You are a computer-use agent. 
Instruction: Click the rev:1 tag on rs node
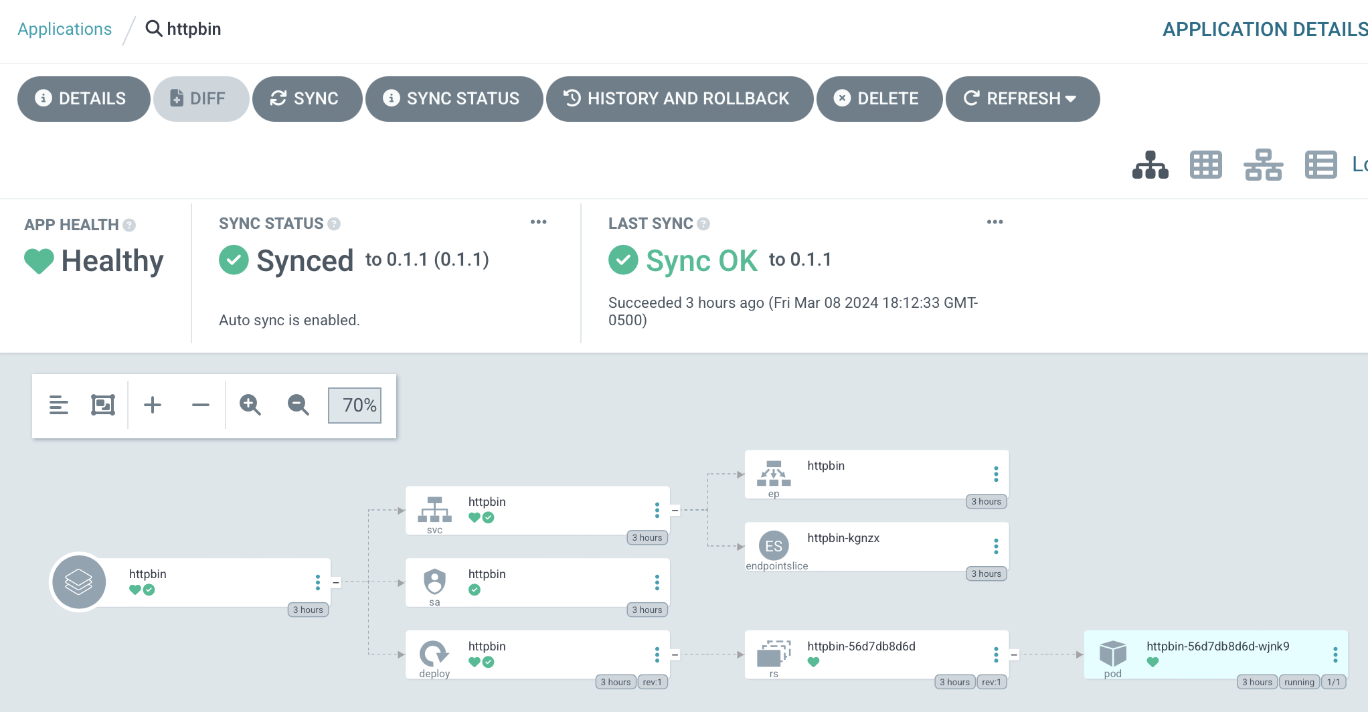(991, 682)
